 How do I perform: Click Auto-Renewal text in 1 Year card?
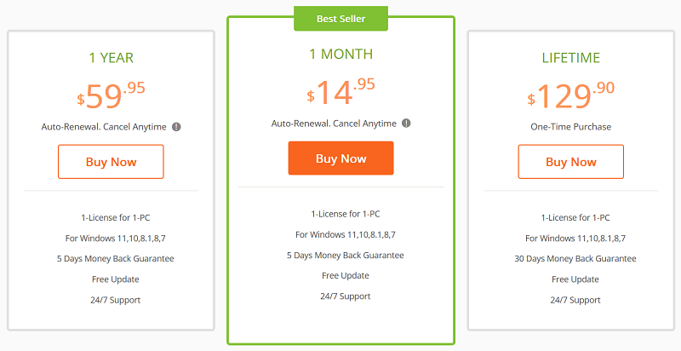point(104,127)
